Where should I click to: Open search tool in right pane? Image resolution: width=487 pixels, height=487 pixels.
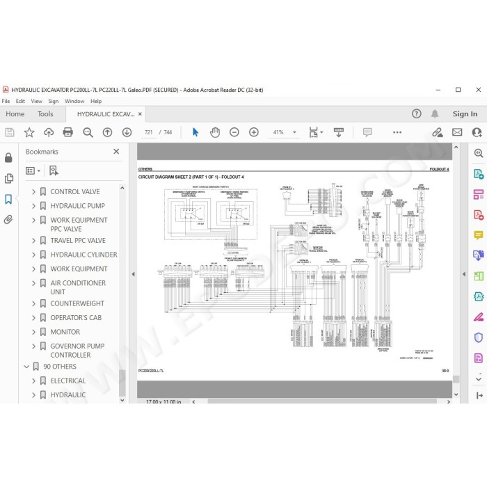479,153
